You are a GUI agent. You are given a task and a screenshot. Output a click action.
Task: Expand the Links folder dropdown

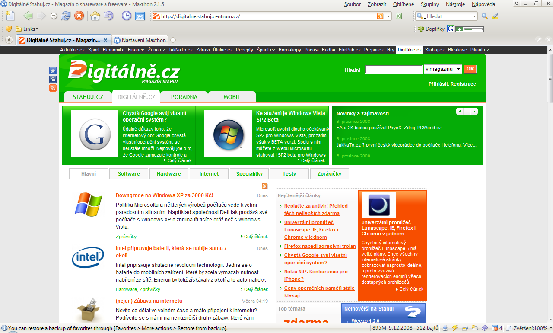pyautogui.click(x=37, y=29)
